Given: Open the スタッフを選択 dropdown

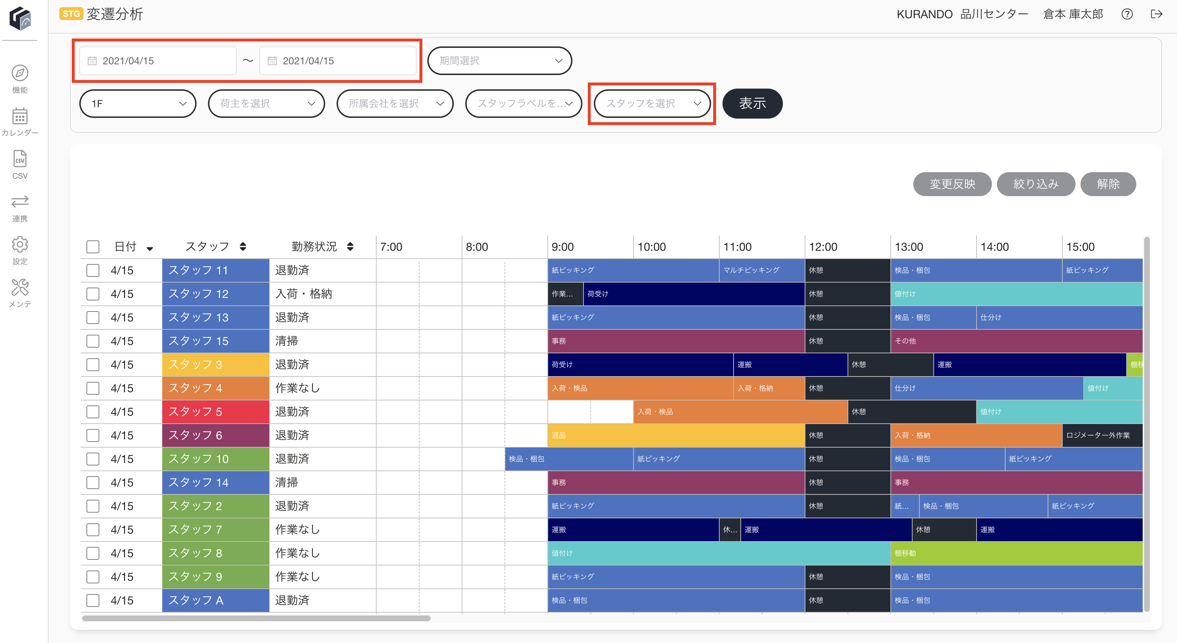Looking at the screenshot, I should click(x=652, y=104).
